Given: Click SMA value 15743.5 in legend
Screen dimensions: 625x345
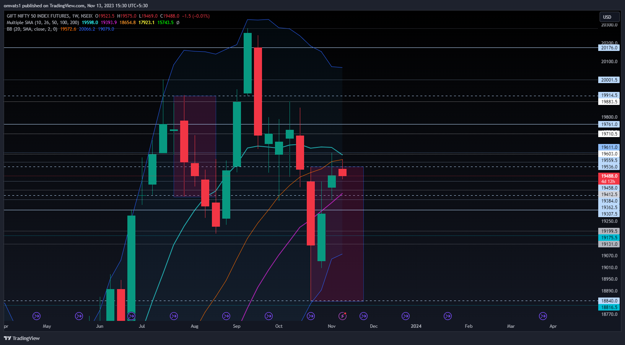Looking at the screenshot, I should tap(166, 23).
